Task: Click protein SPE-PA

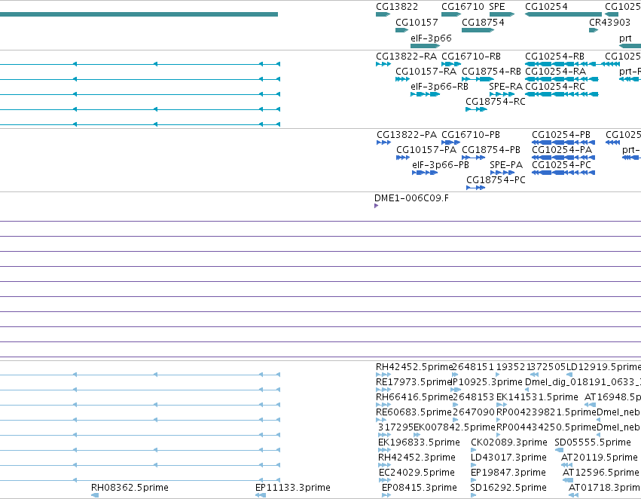Action: (506, 165)
